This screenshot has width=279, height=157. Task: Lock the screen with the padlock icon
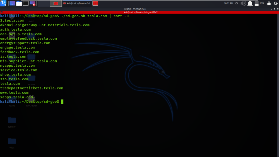(269, 3)
